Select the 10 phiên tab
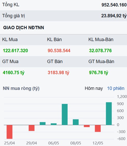 pyautogui.click(x=116, y=88)
